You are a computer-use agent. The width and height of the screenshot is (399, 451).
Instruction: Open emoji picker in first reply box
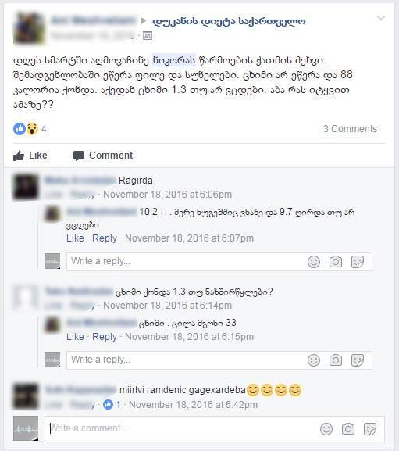coord(314,262)
